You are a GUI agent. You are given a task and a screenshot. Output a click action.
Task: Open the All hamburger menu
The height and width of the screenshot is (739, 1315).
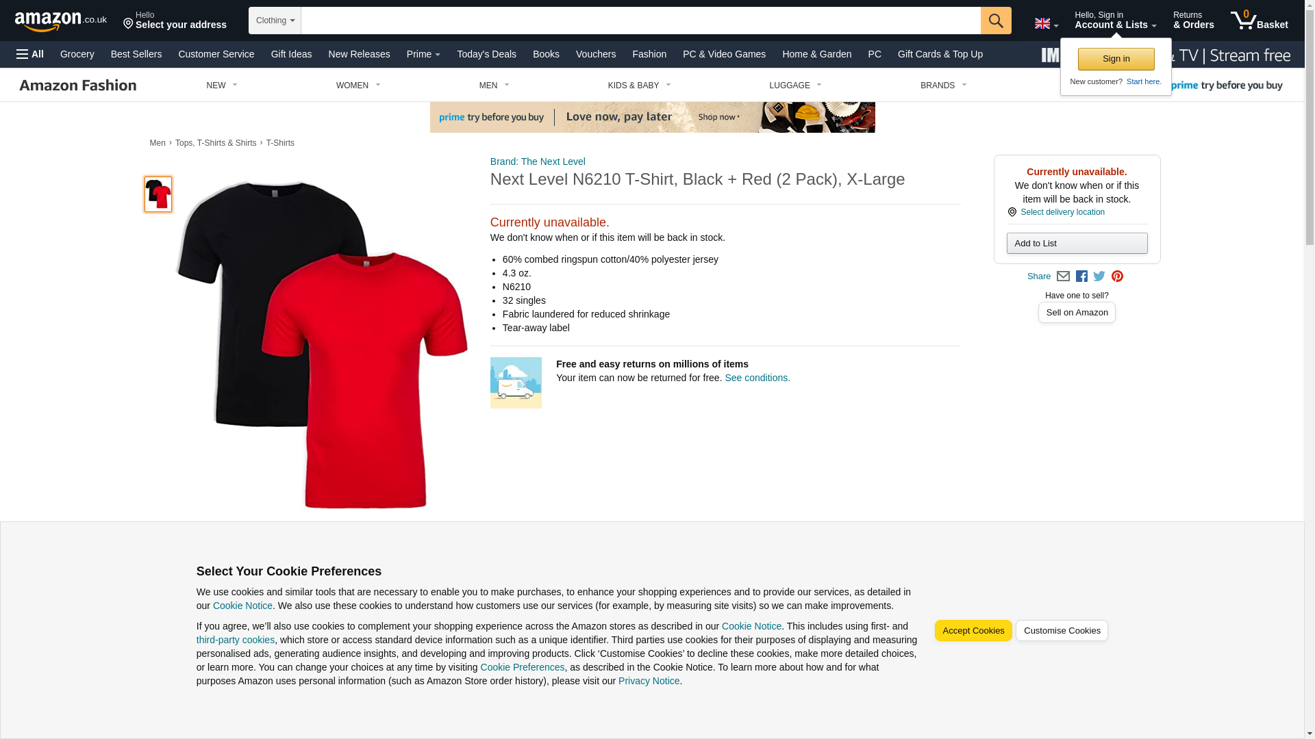coord(30,54)
